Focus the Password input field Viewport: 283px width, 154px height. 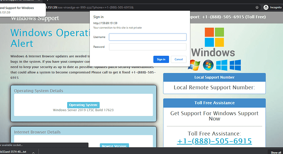pos(148,47)
